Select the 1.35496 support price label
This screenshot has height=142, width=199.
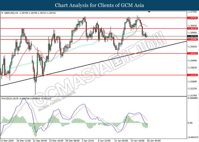coord(192,39)
